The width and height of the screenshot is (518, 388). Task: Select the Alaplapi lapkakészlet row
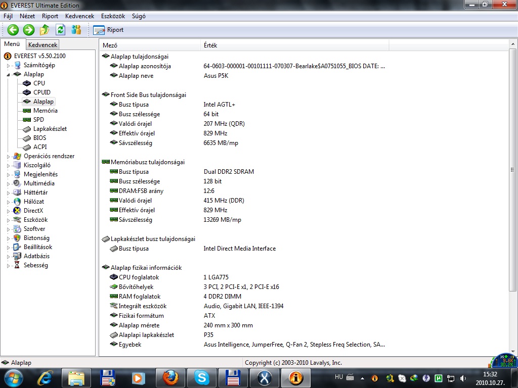(x=248, y=335)
